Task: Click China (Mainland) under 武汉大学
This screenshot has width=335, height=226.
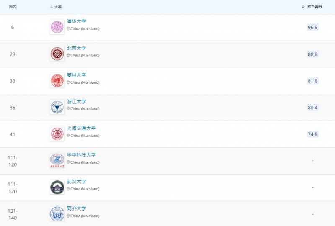Action: click(x=85, y=189)
